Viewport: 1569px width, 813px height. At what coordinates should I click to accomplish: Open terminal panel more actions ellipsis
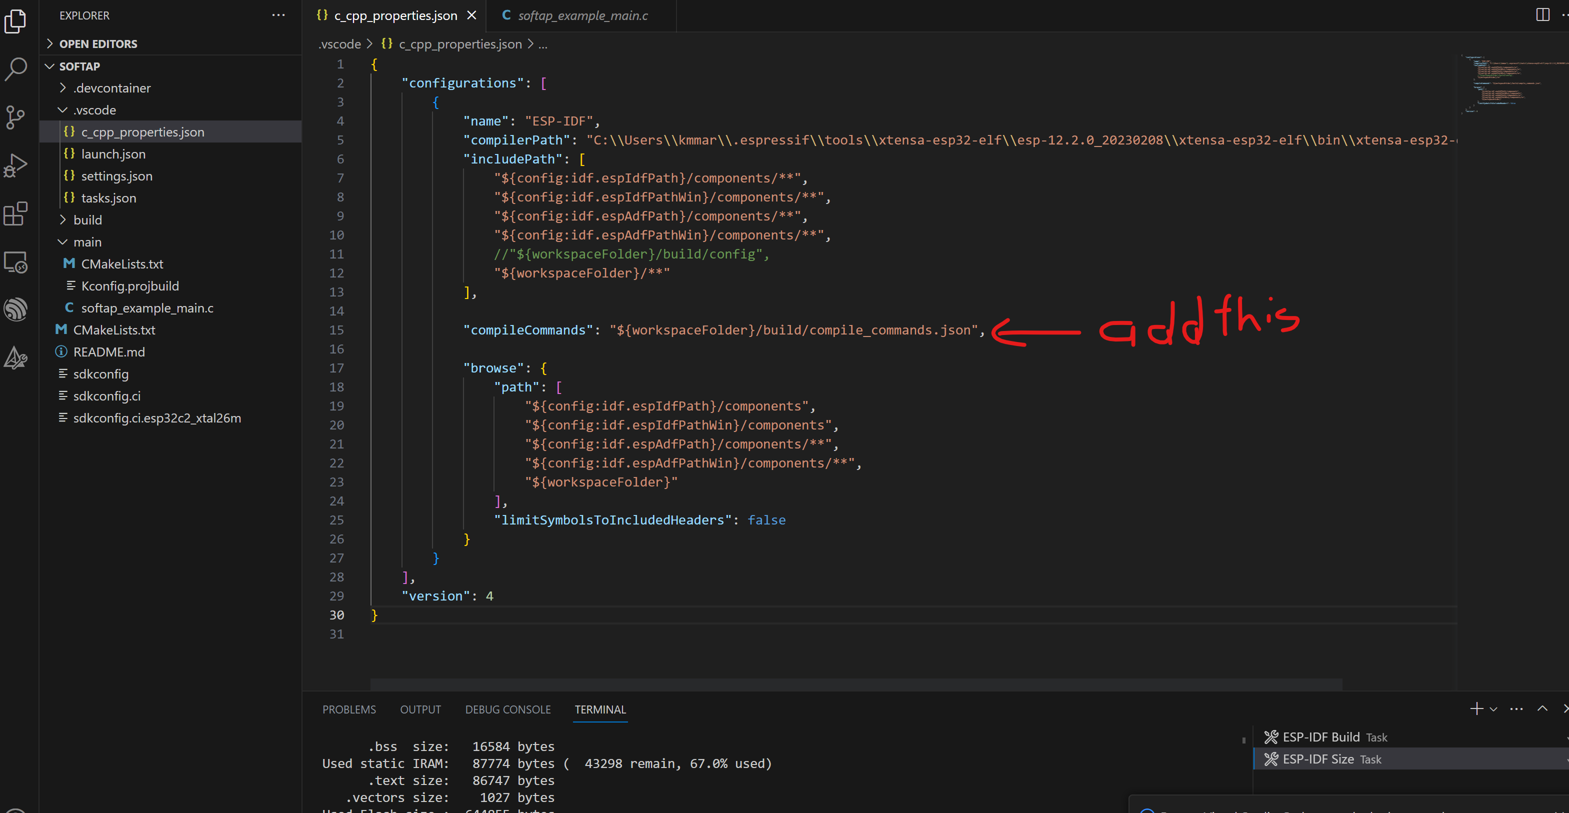(1516, 709)
